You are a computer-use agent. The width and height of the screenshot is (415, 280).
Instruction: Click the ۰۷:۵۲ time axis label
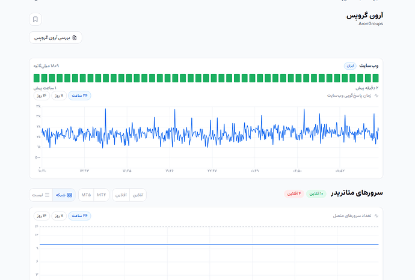340,171
